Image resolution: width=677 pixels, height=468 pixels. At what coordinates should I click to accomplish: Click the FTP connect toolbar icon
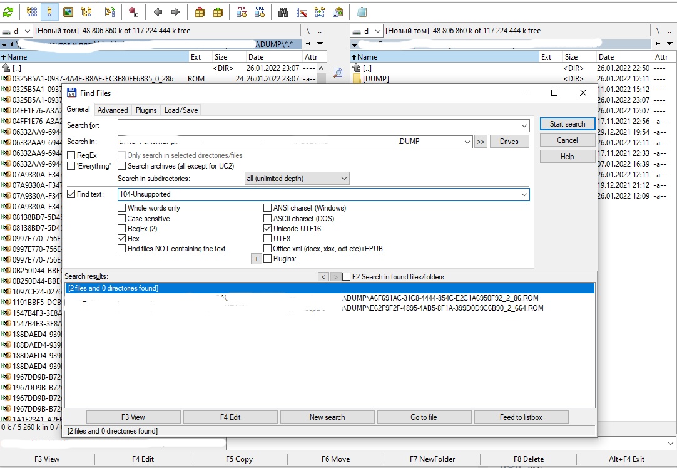coord(241,11)
